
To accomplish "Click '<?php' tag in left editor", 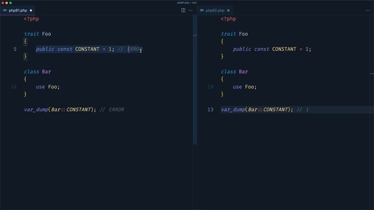I will (x=31, y=19).
